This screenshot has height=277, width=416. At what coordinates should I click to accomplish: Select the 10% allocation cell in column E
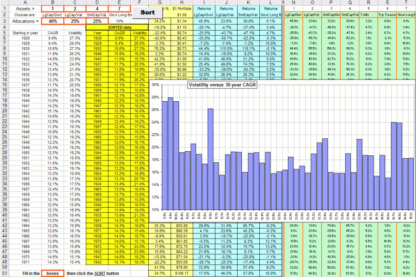click(x=119, y=21)
